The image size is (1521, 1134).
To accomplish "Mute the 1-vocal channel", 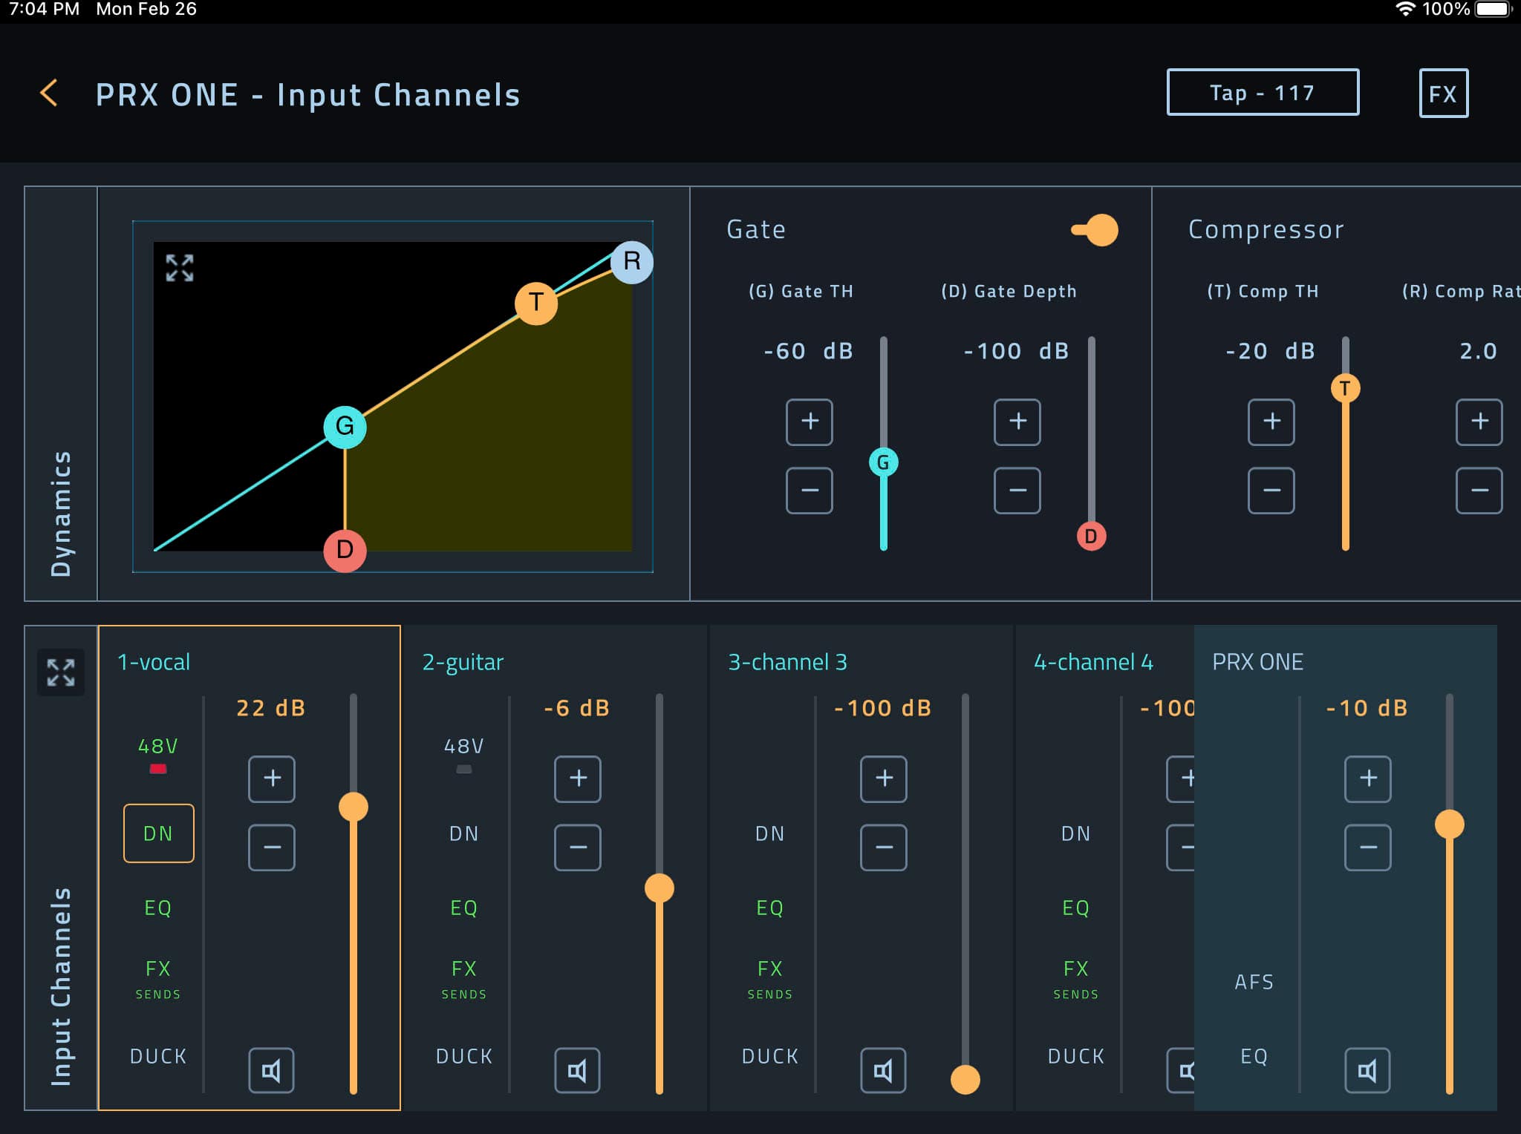I will (271, 1069).
